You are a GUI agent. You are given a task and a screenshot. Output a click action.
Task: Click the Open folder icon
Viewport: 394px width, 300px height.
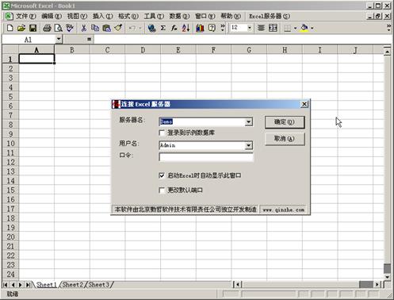21,28
